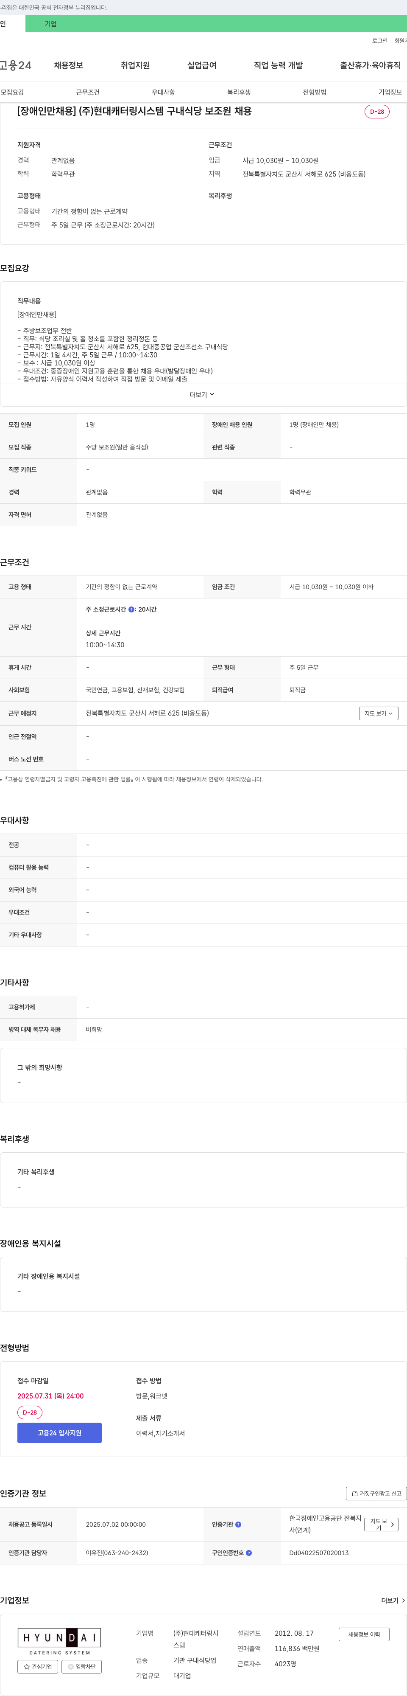Open the 직업 능력 개발 menu
This screenshot has height=1696, width=407.
(x=278, y=65)
